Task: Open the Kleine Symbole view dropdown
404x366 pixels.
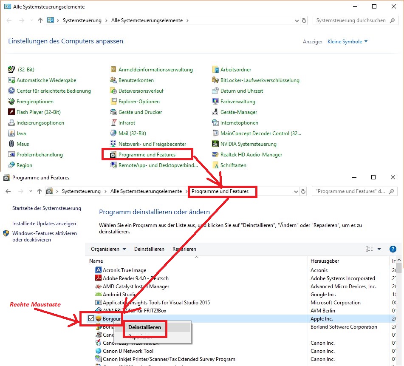Action: click(347, 42)
